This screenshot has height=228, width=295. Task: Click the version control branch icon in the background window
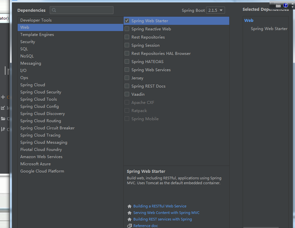(3, 129)
